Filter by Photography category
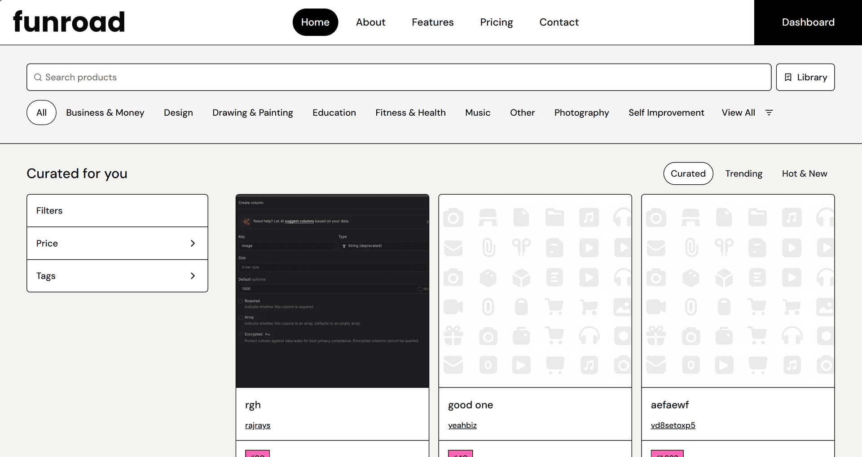 (581, 113)
